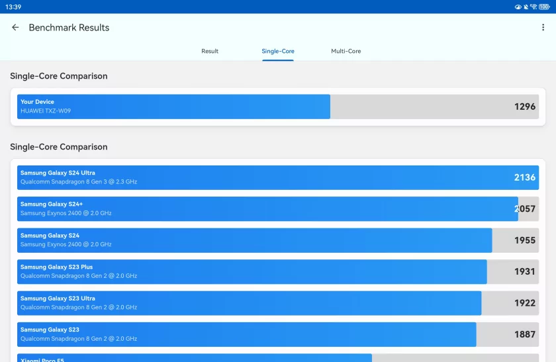This screenshot has width=556, height=362.
Task: Select the Samsung Galaxy S24 Exynos row
Action: 278,240
